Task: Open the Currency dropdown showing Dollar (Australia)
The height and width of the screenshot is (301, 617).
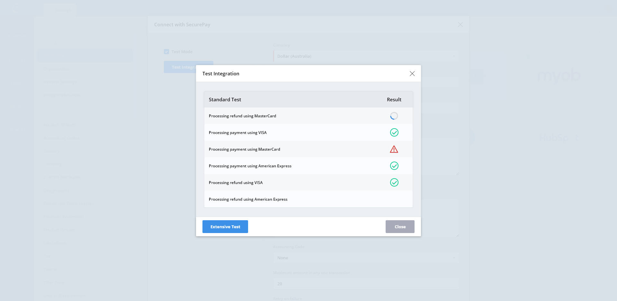Action: (366, 56)
